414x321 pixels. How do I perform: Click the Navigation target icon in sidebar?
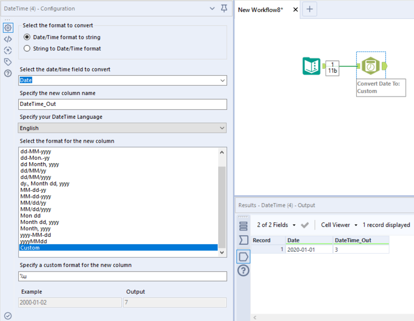pyautogui.click(x=8, y=50)
